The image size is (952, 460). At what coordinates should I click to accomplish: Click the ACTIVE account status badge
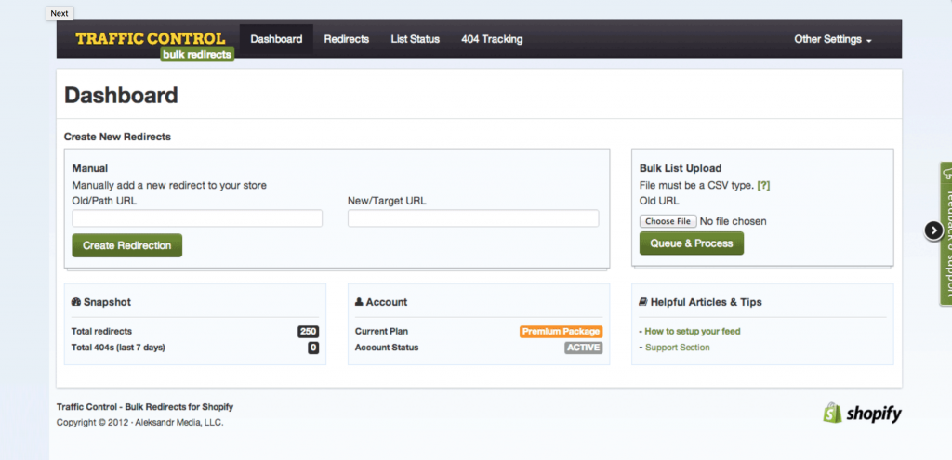[x=584, y=348]
